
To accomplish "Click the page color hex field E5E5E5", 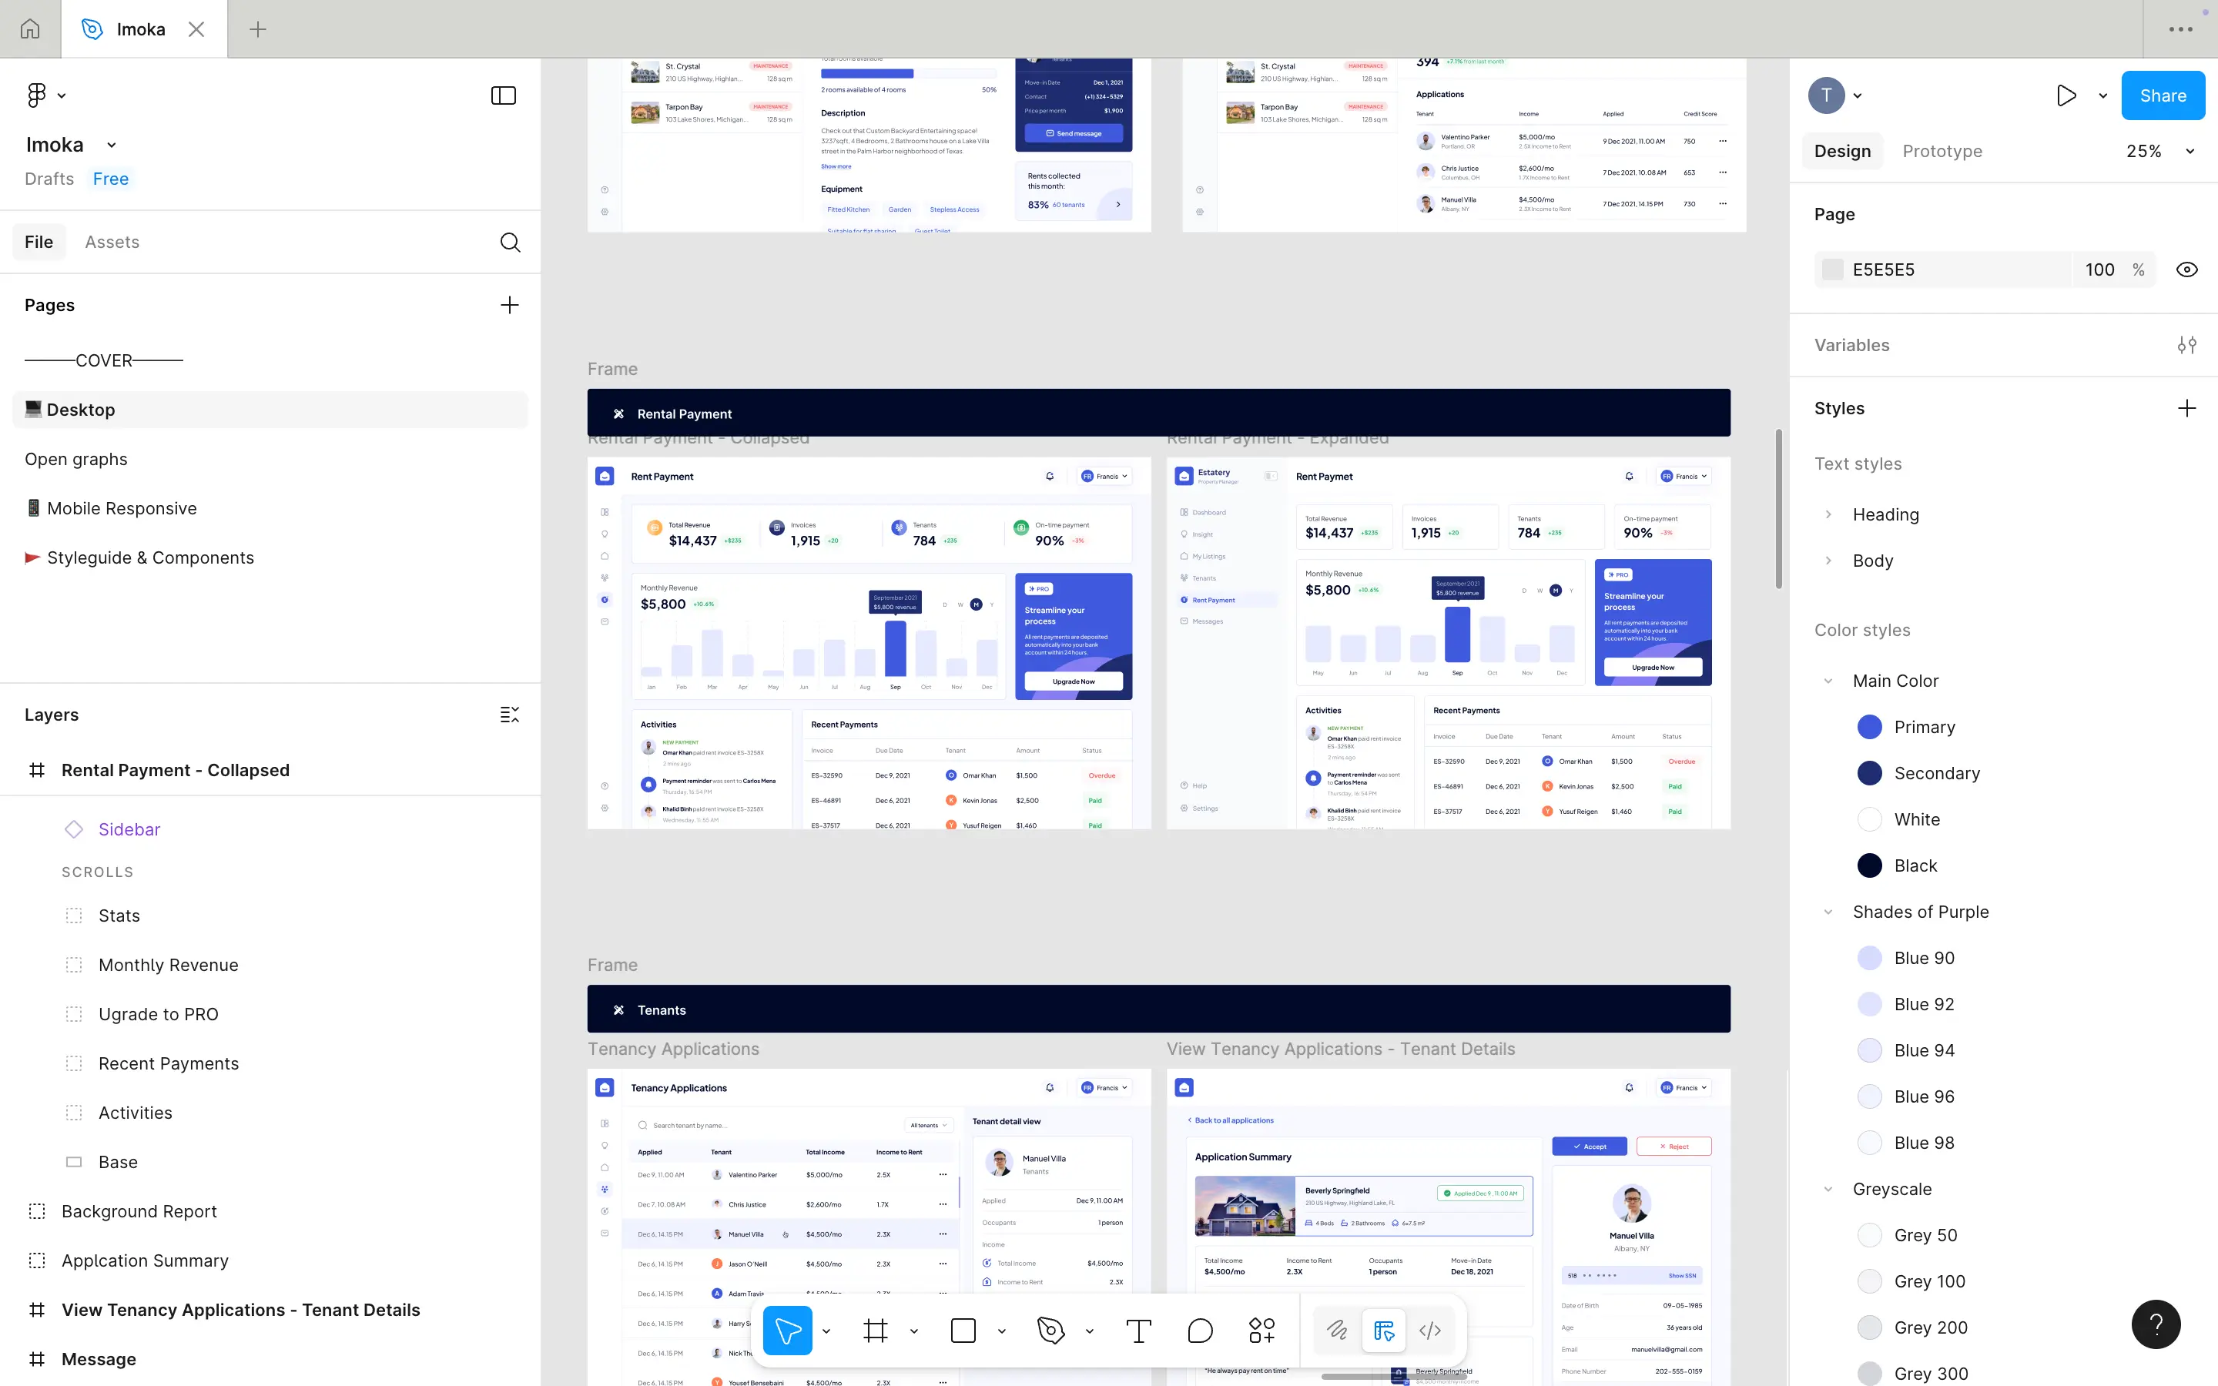I will [1884, 269].
